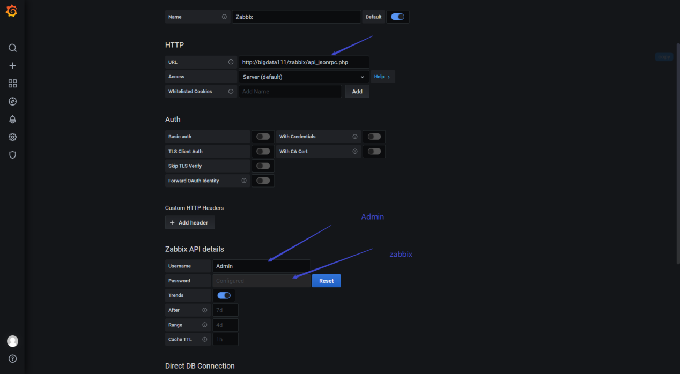Click the Create plus icon
The width and height of the screenshot is (680, 374).
[x=12, y=65]
